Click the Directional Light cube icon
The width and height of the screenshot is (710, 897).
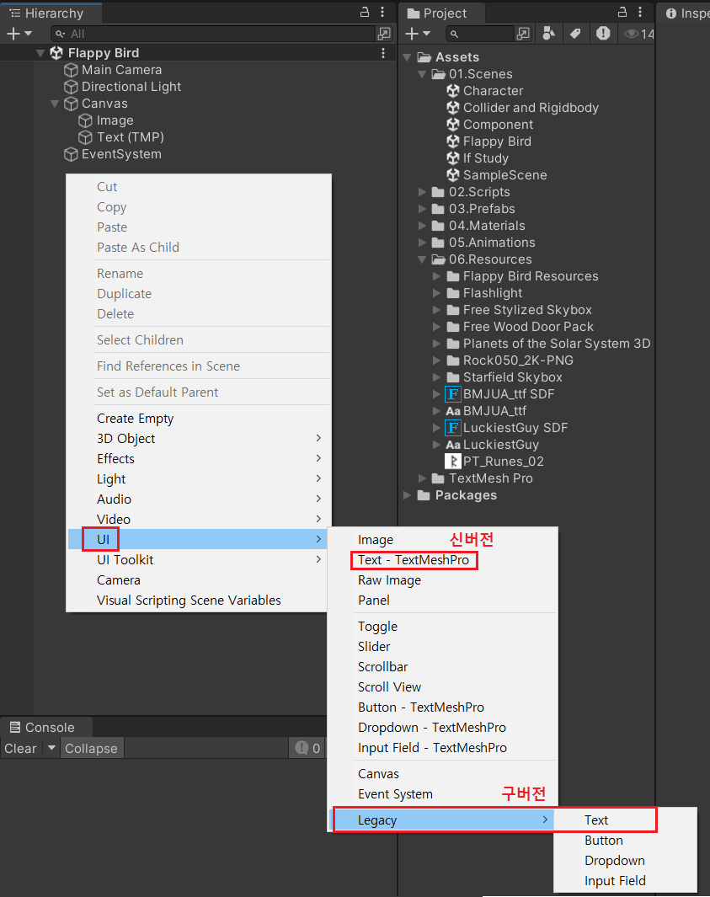pos(71,87)
